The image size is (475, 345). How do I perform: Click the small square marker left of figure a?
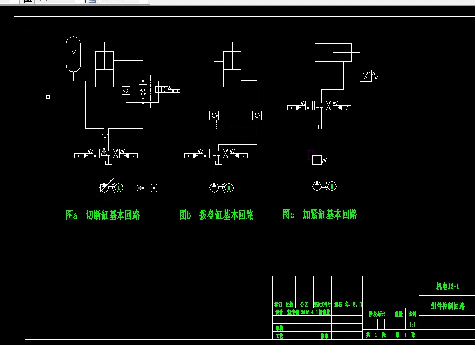(48, 97)
